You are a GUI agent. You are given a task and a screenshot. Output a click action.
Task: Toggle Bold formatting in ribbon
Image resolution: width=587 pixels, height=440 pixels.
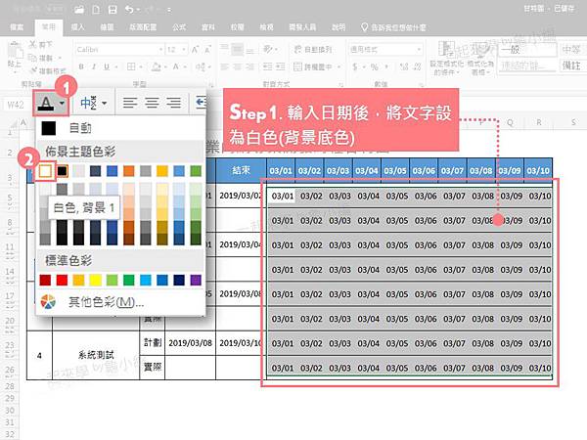click(x=81, y=66)
